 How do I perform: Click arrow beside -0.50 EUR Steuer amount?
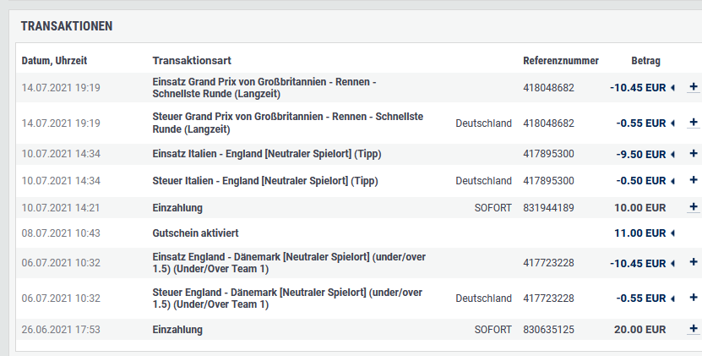[x=672, y=181]
